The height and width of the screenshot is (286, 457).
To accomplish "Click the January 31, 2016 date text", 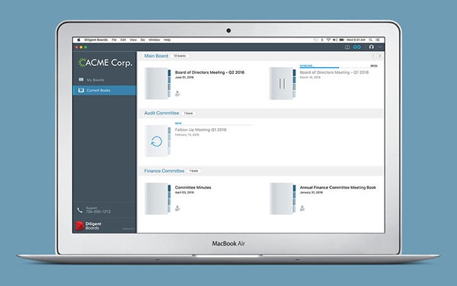I will pos(312,193).
